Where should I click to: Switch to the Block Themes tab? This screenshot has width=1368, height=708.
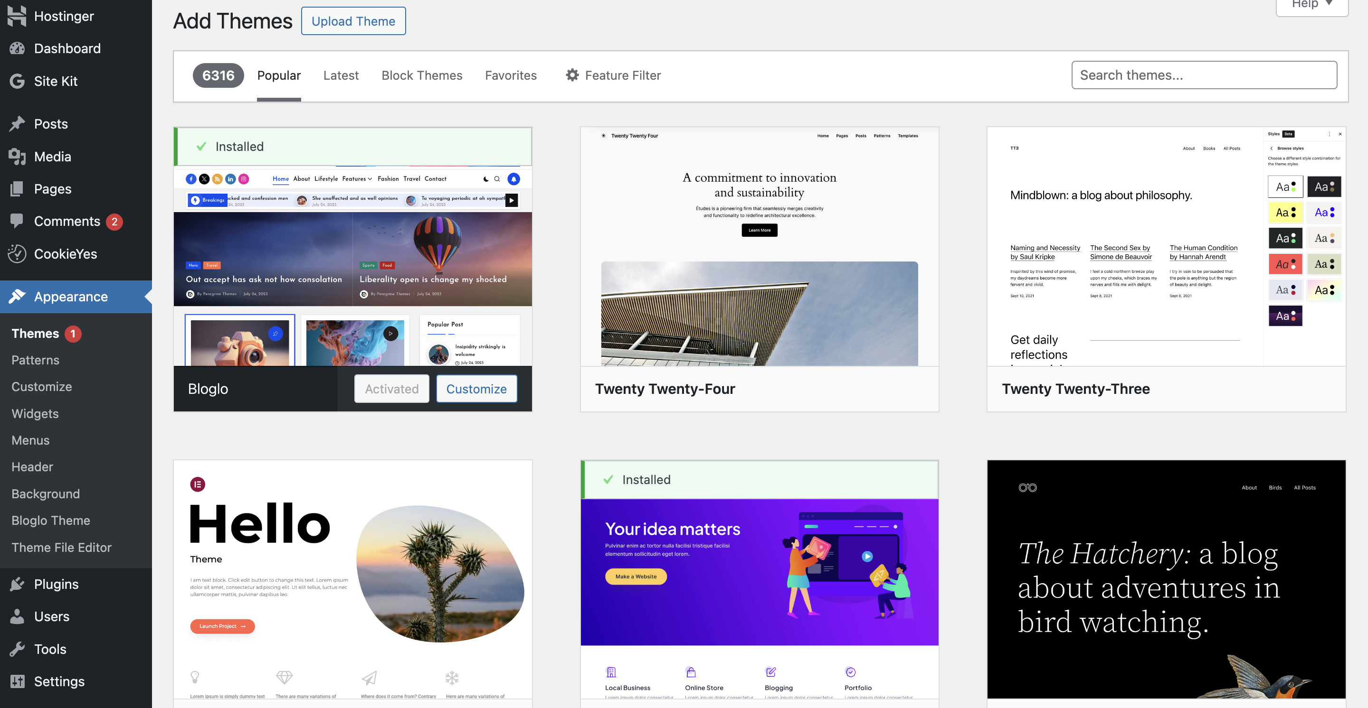tap(422, 75)
